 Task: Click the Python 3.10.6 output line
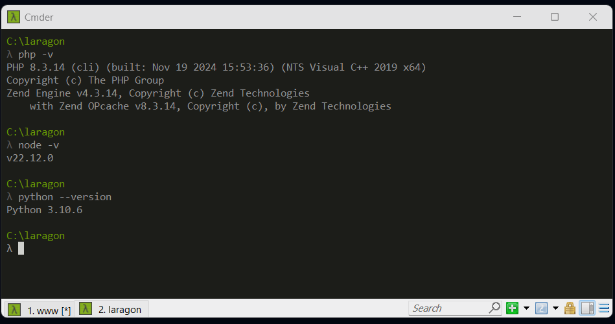44,210
